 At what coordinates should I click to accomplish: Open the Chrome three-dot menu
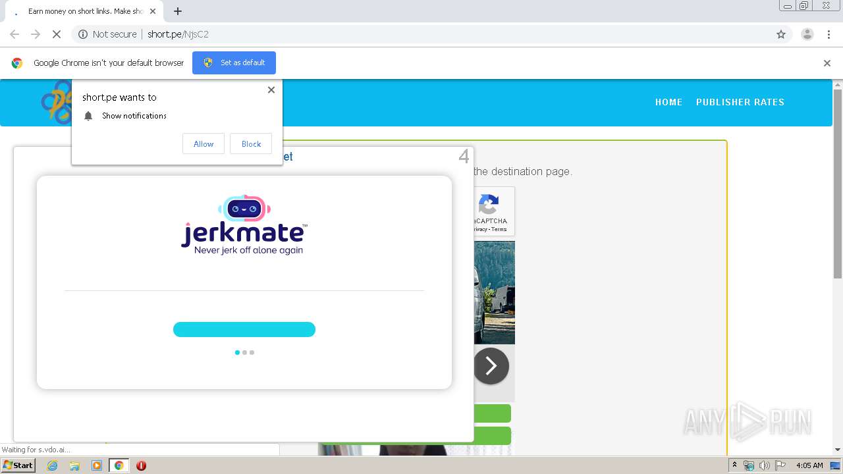pos(829,34)
